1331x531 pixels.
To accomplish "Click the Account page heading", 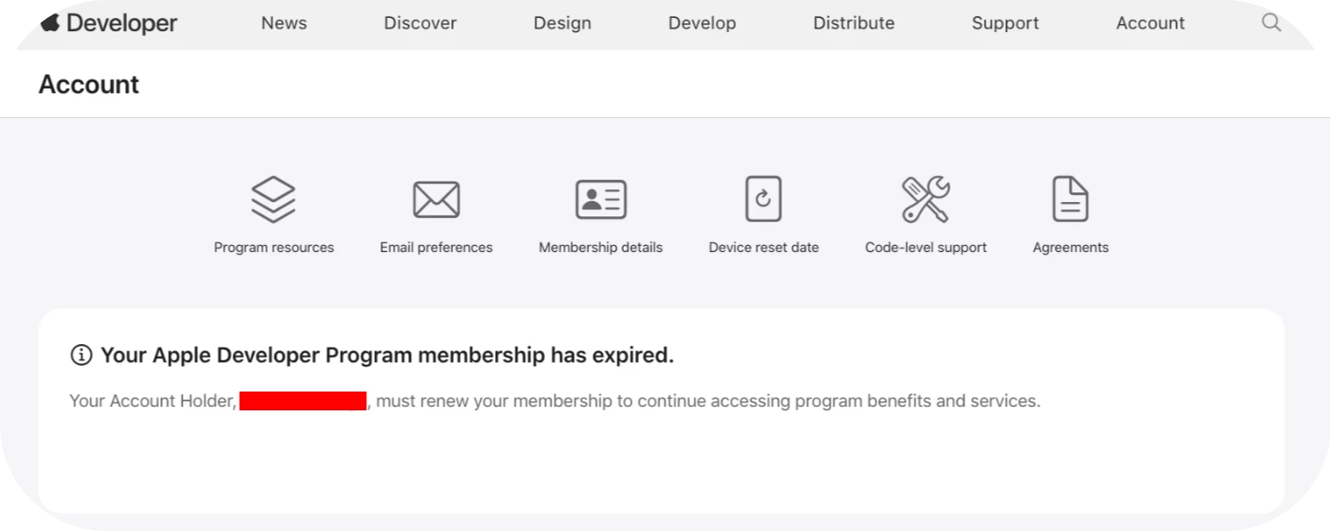I will (89, 85).
